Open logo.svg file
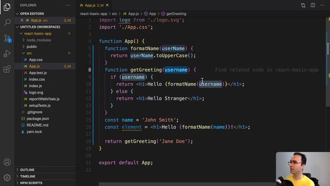This screenshot has height=186, width=330. click(x=36, y=92)
